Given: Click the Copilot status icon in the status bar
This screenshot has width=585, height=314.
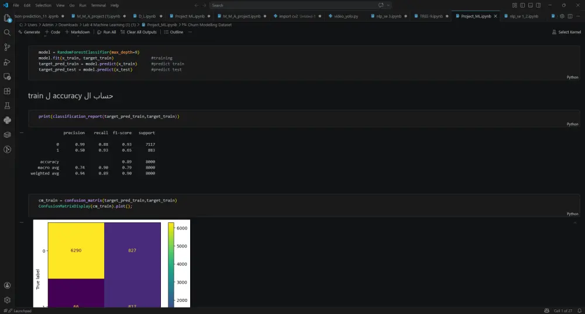Looking at the screenshot, I should pos(546,310).
